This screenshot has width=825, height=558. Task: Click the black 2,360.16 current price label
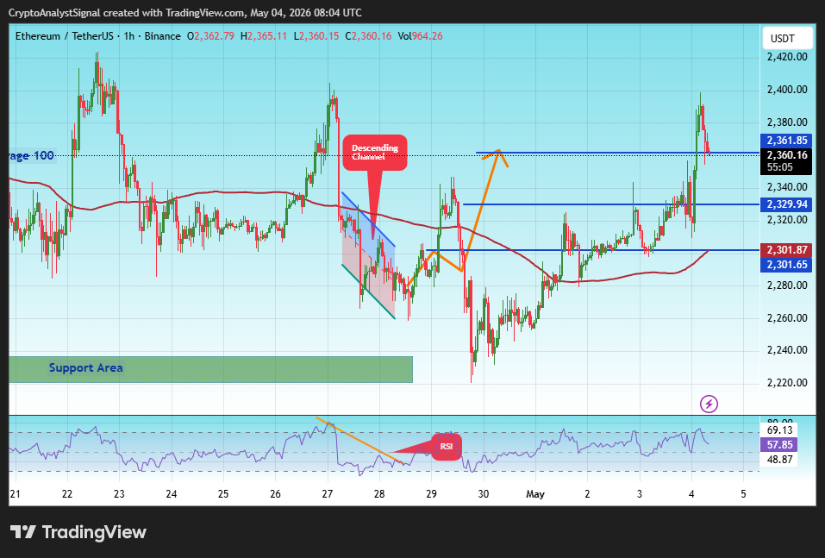pos(786,154)
